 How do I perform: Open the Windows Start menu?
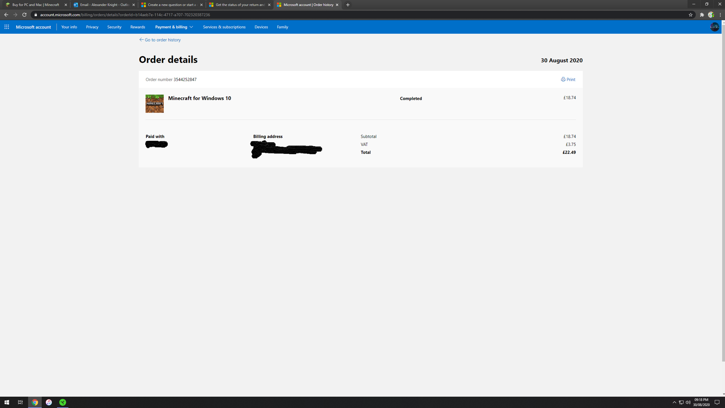[7, 402]
